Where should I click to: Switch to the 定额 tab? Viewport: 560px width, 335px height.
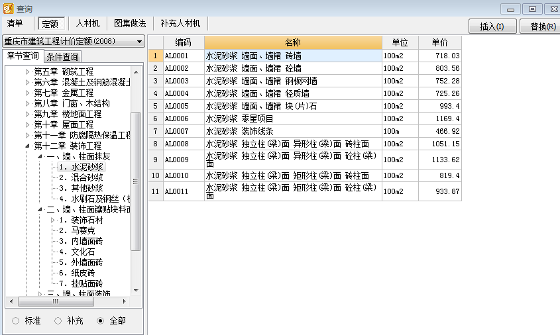50,24
